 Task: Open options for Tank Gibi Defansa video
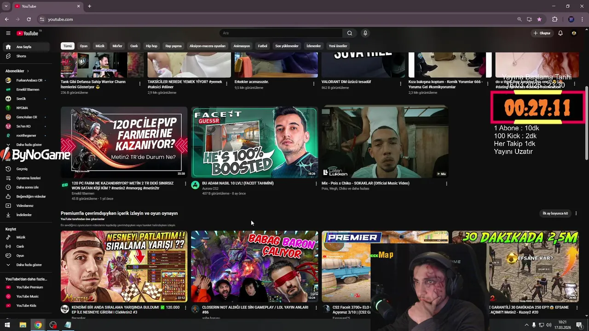140,84
